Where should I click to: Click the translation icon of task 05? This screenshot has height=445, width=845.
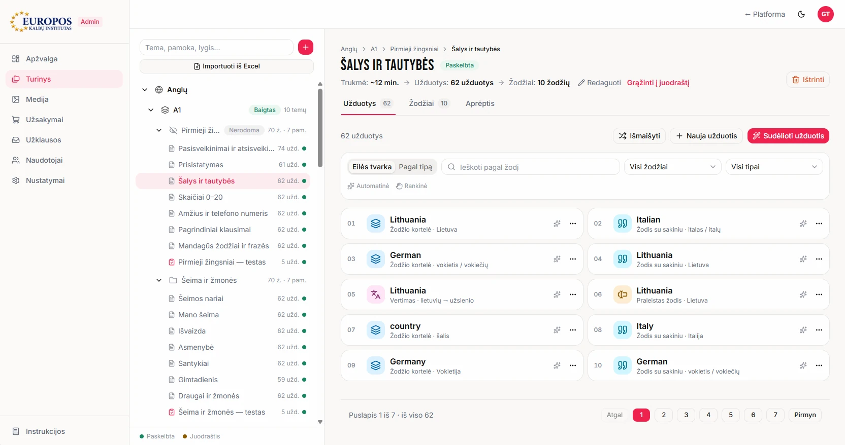(376, 294)
